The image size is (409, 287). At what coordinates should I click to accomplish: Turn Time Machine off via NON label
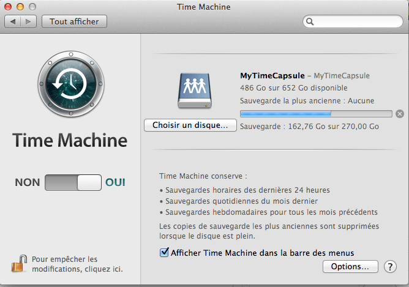coord(28,182)
